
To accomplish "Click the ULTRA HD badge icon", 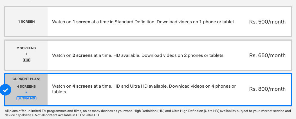I will point(26,98).
